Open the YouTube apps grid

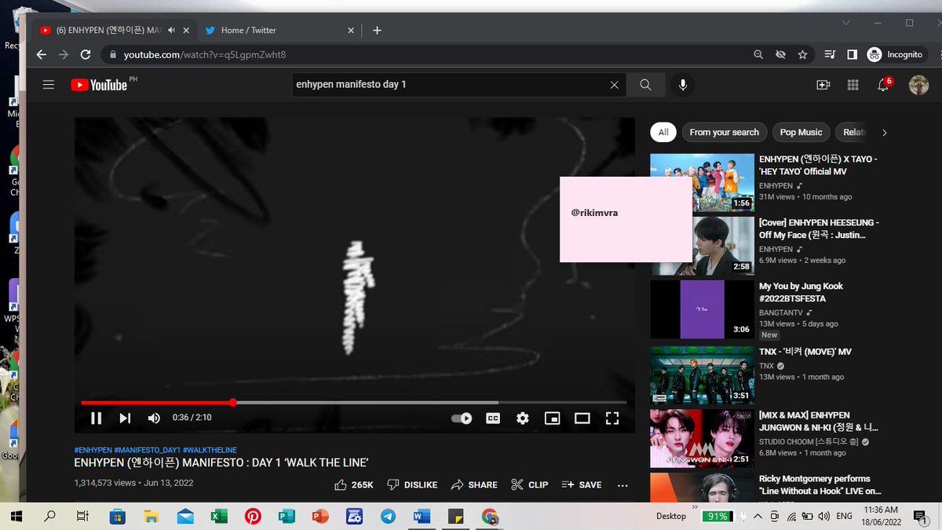tap(853, 85)
